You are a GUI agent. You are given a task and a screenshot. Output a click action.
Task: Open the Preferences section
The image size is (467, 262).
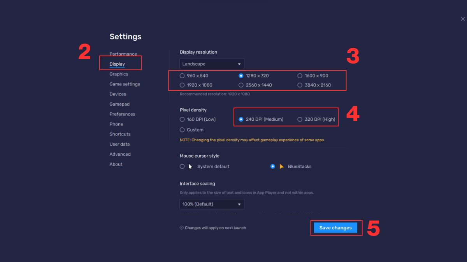[x=122, y=114]
